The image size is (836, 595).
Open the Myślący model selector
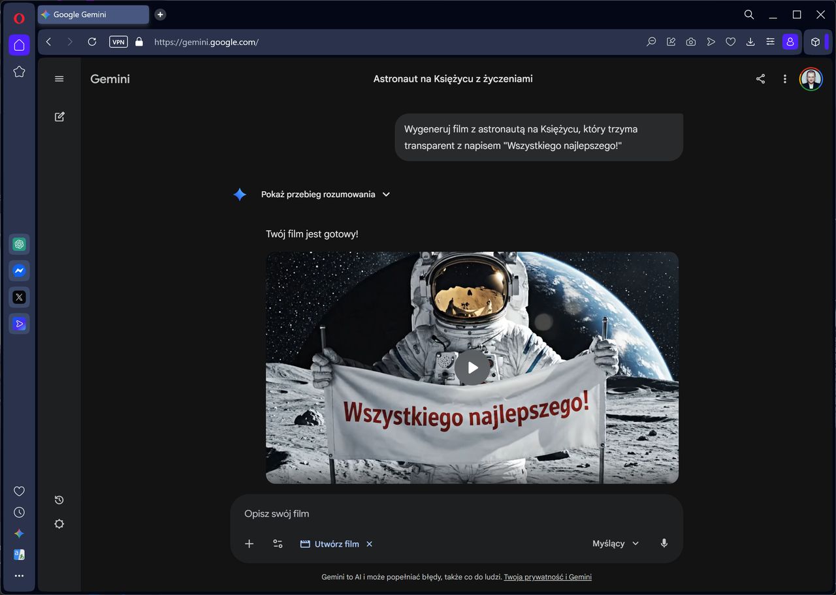click(x=615, y=543)
